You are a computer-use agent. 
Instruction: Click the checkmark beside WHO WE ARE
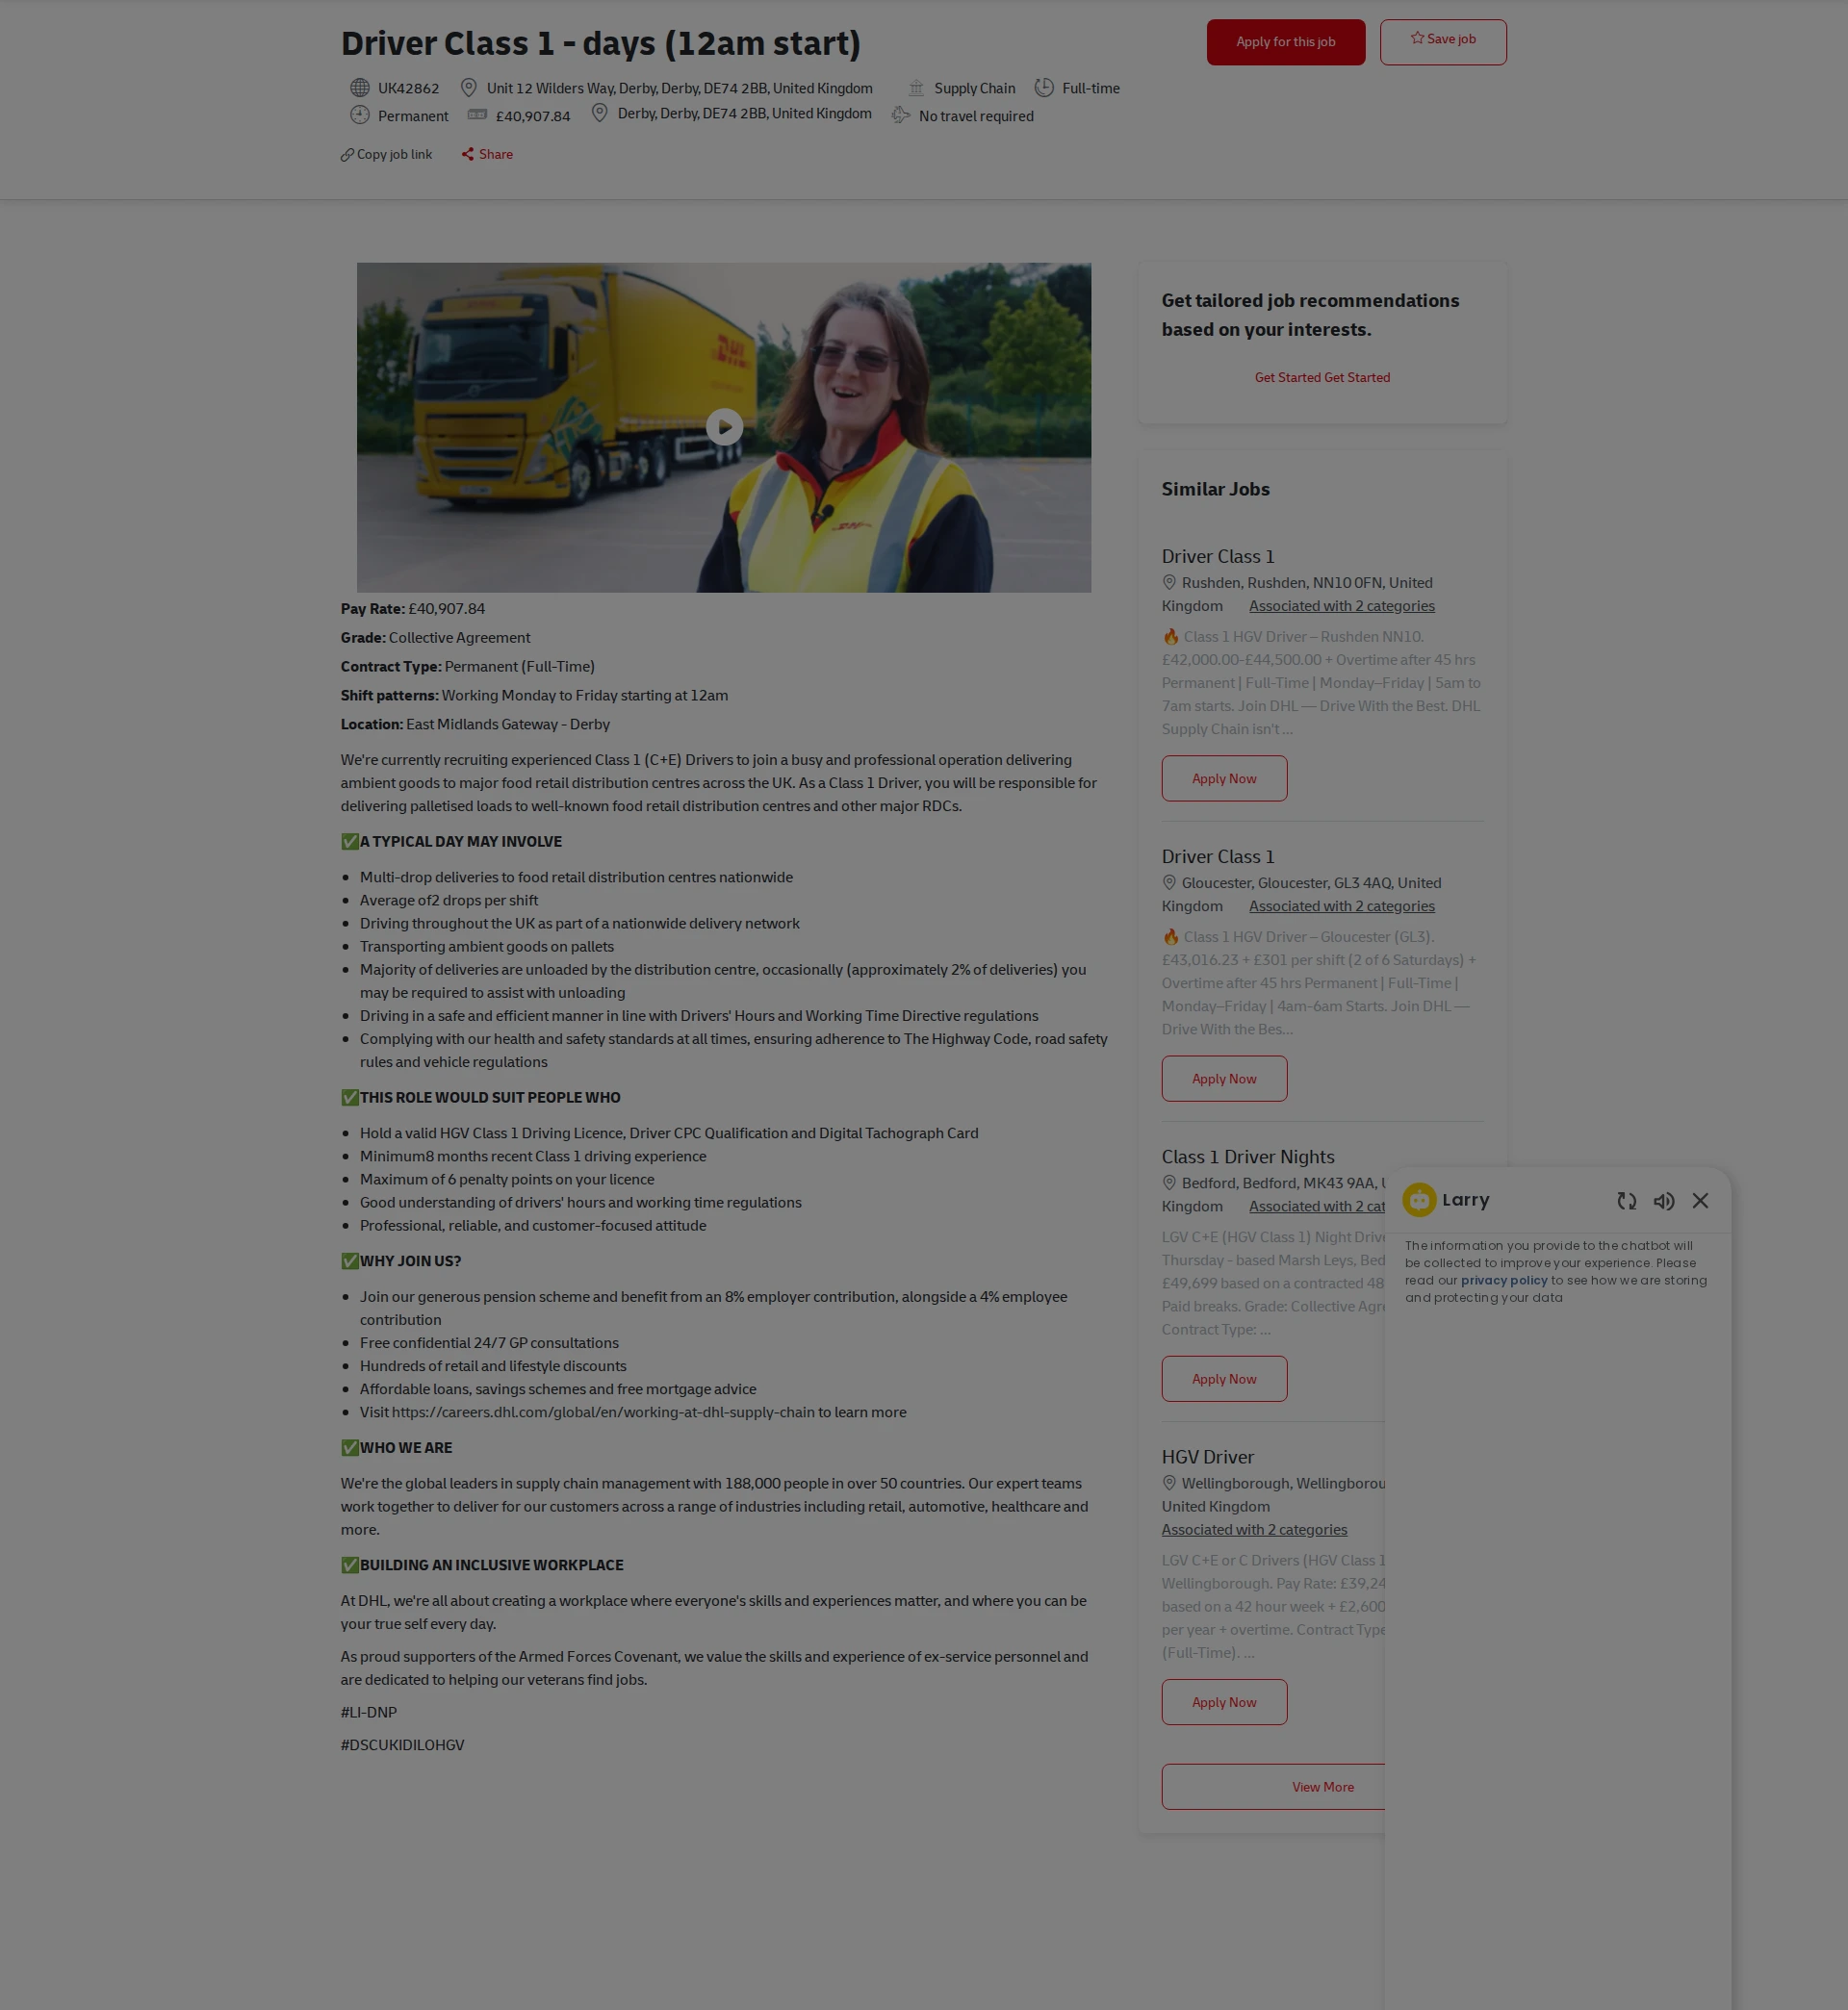(349, 1448)
